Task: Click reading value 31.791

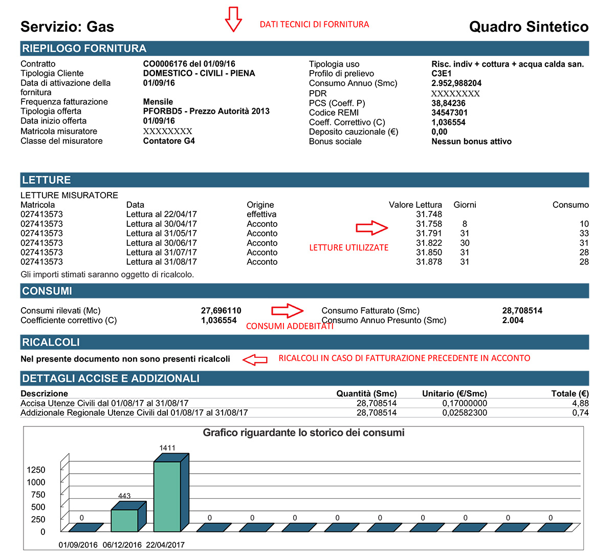Action: click(429, 233)
